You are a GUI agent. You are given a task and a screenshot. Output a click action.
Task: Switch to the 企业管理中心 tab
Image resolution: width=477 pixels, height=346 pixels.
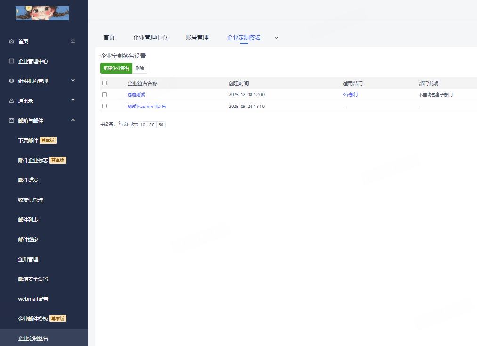[x=150, y=37]
